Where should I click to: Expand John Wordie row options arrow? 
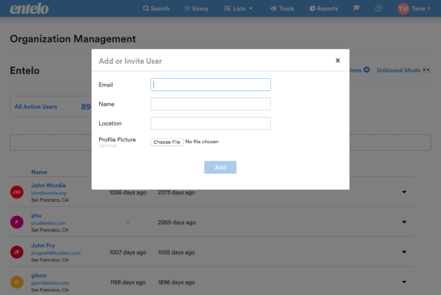pos(404,192)
